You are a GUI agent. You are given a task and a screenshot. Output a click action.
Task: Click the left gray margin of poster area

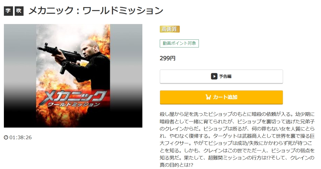[x=20, y=76]
